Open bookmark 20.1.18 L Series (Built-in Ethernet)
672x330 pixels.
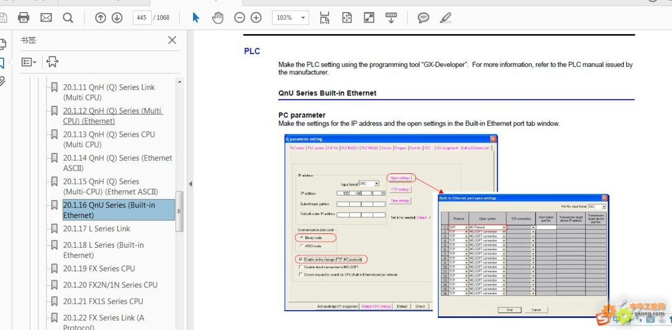tap(103, 250)
